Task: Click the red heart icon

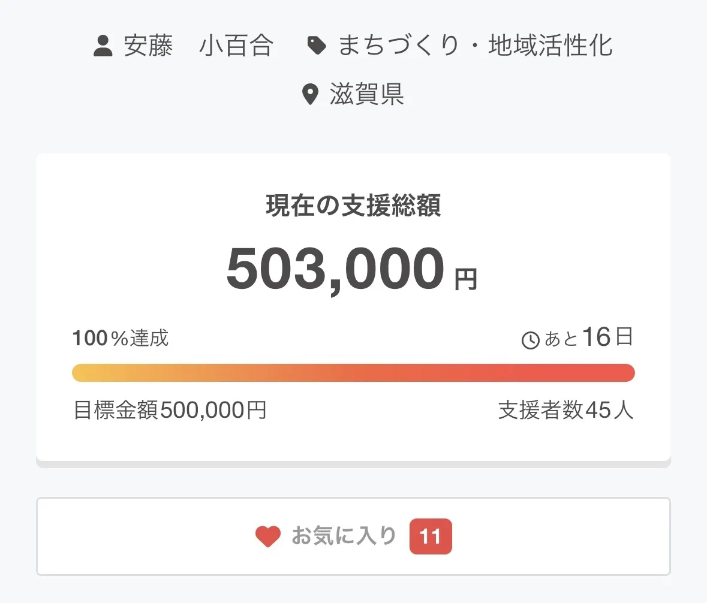Action: 267,536
